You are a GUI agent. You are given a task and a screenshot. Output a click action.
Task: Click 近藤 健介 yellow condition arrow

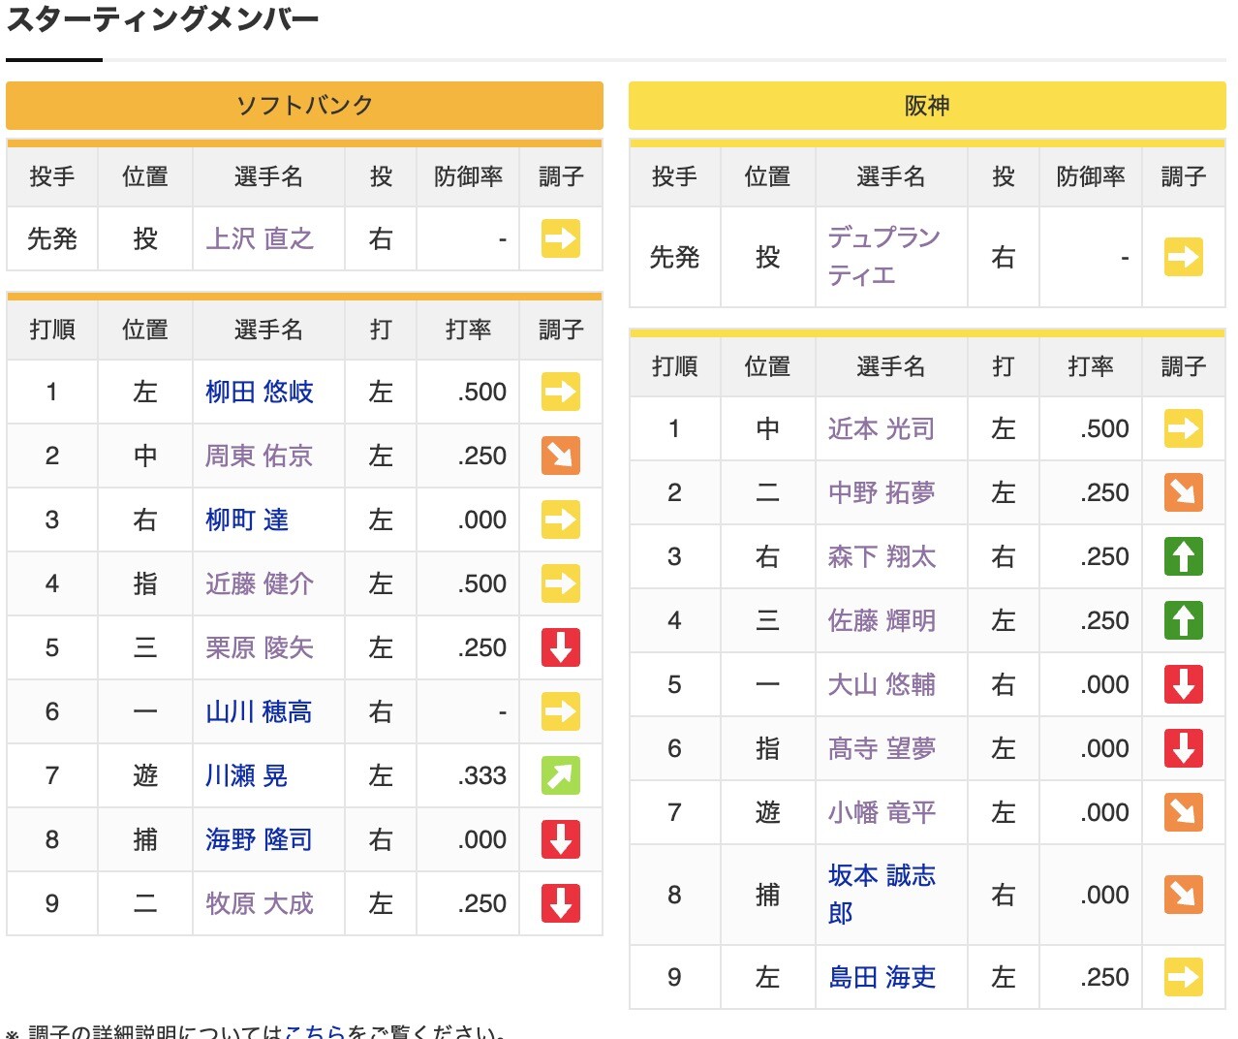pyautogui.click(x=561, y=583)
